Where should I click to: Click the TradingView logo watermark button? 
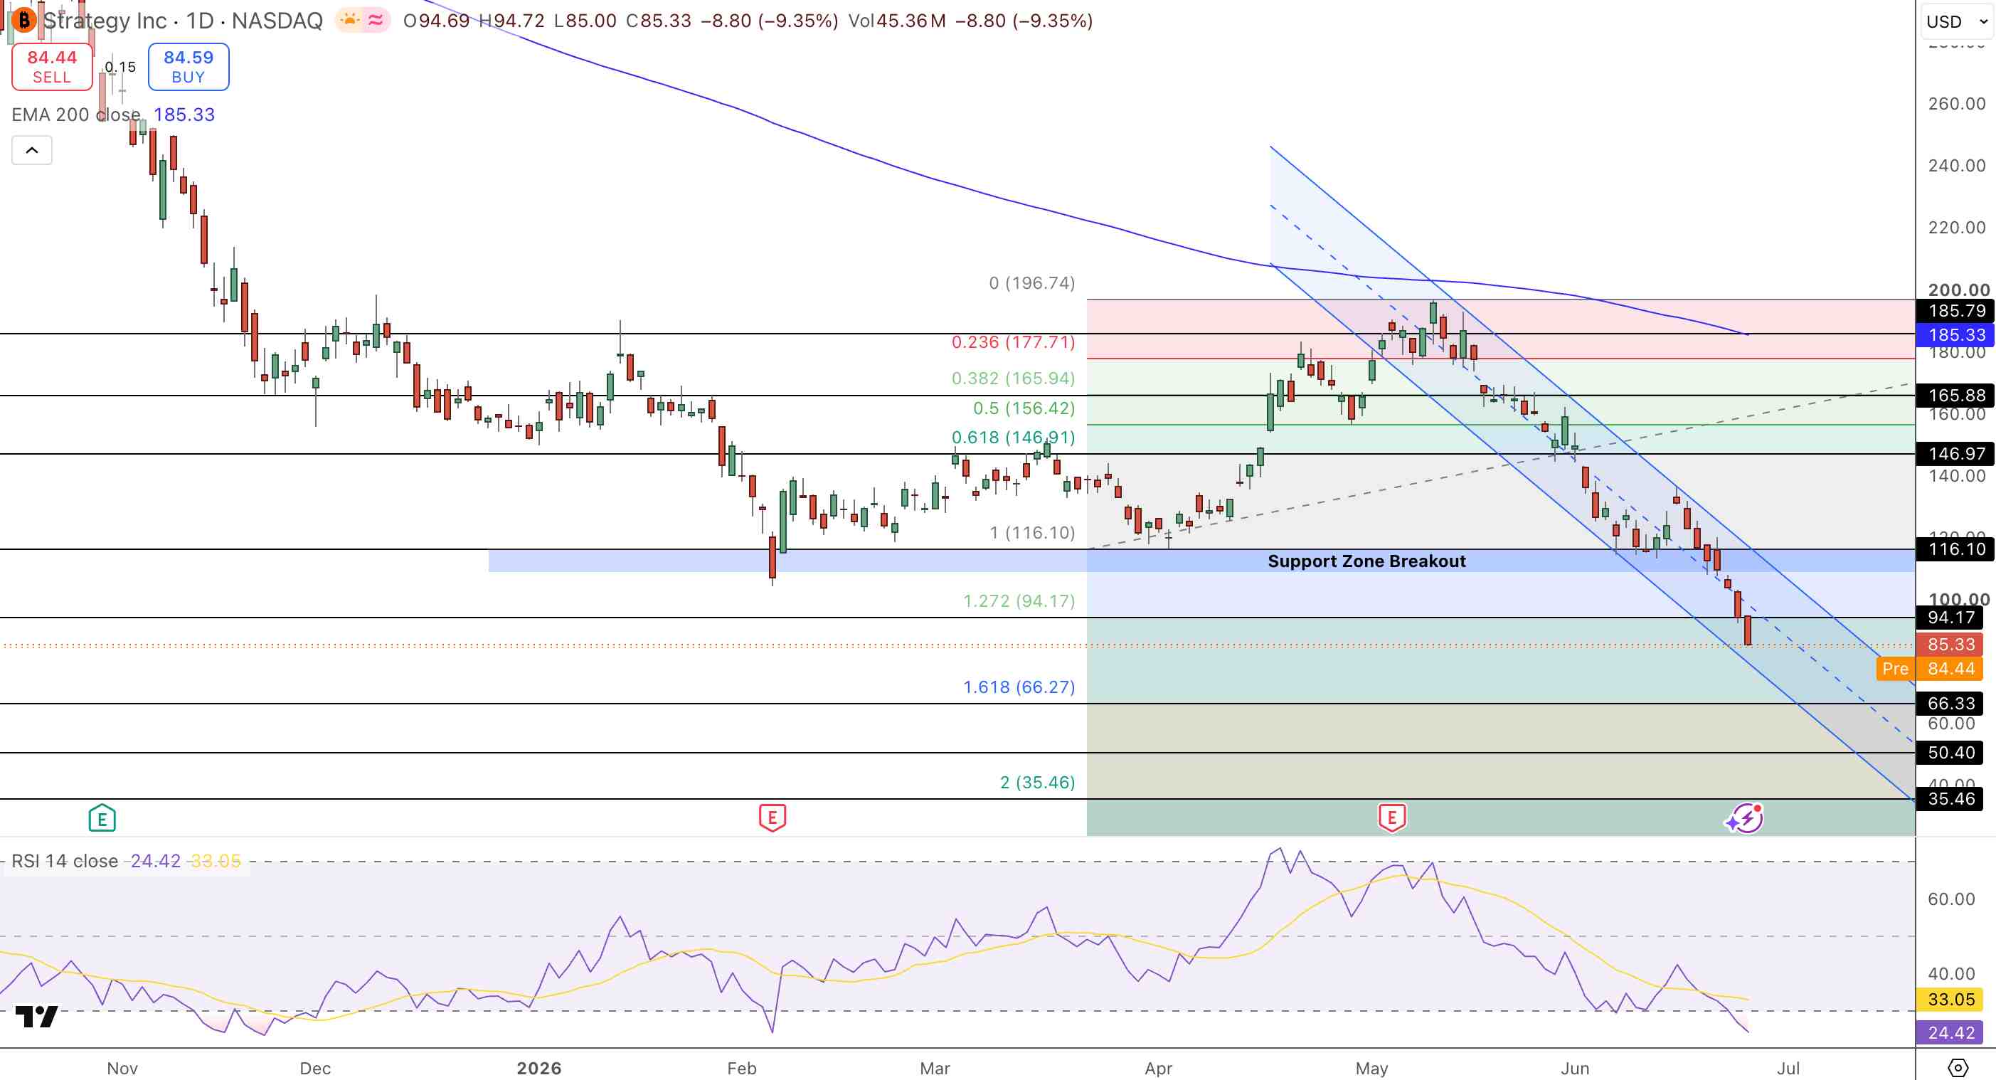click(x=36, y=1016)
